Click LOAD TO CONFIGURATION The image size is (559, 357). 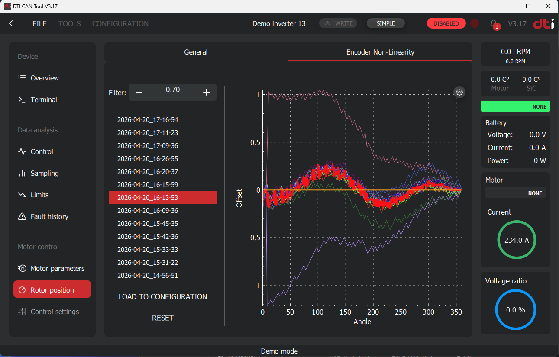coord(163,297)
